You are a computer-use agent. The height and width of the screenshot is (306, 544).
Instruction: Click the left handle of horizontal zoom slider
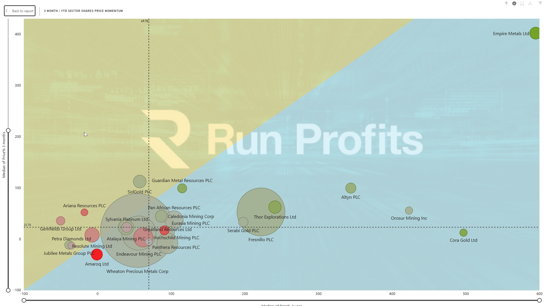[24, 300]
